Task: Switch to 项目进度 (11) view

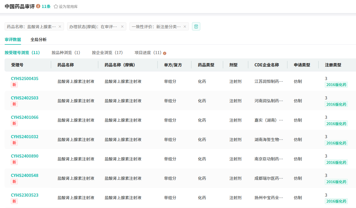Action: (148, 53)
